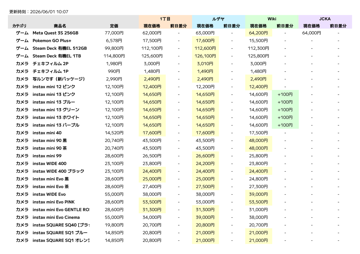
Task: Select the Meta Quest 3S 256GB product name
Action: (x=55, y=33)
